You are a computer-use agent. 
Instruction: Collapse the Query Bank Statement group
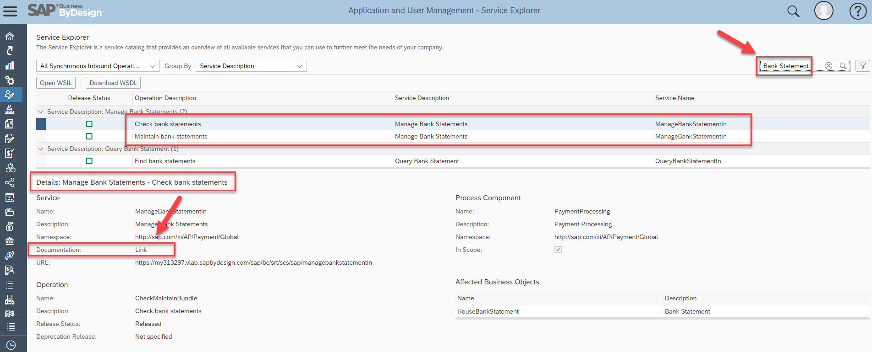click(x=41, y=149)
